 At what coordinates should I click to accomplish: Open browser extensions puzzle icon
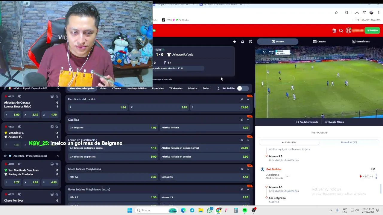(346, 13)
